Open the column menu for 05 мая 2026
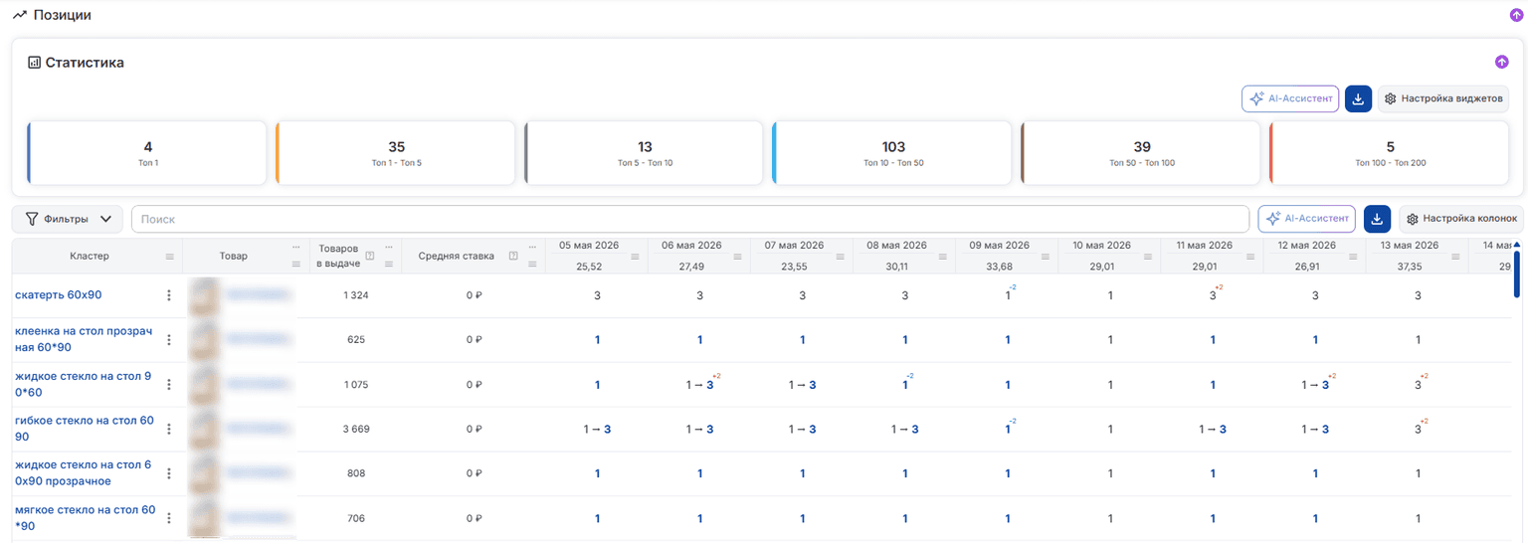The width and height of the screenshot is (1528, 543). point(635,257)
